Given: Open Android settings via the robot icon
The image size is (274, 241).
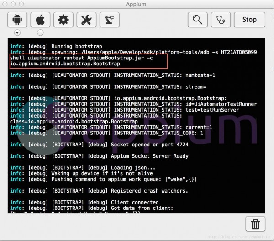Looking at the screenshot, I should tap(17, 20).
